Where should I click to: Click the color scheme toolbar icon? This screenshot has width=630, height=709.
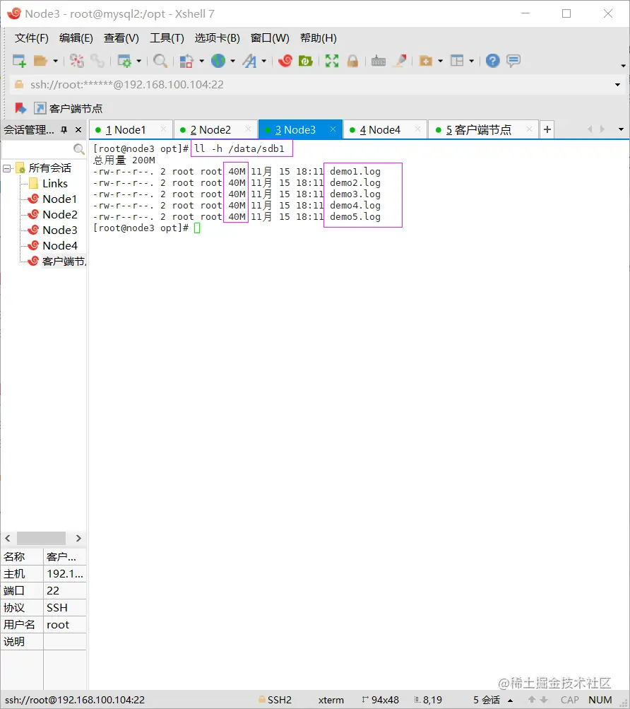pos(186,61)
